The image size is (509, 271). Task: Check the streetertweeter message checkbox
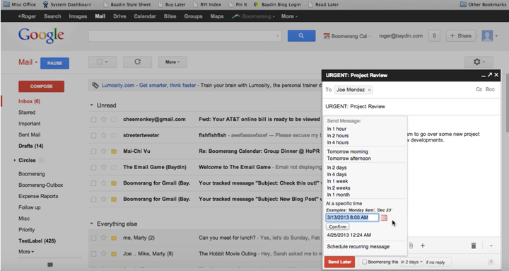[x=93, y=136]
